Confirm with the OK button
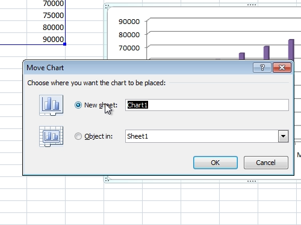Image resolution: width=301 pixels, height=225 pixels. 216,163
